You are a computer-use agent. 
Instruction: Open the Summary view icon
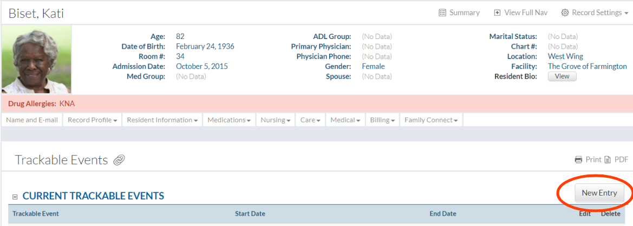point(442,12)
